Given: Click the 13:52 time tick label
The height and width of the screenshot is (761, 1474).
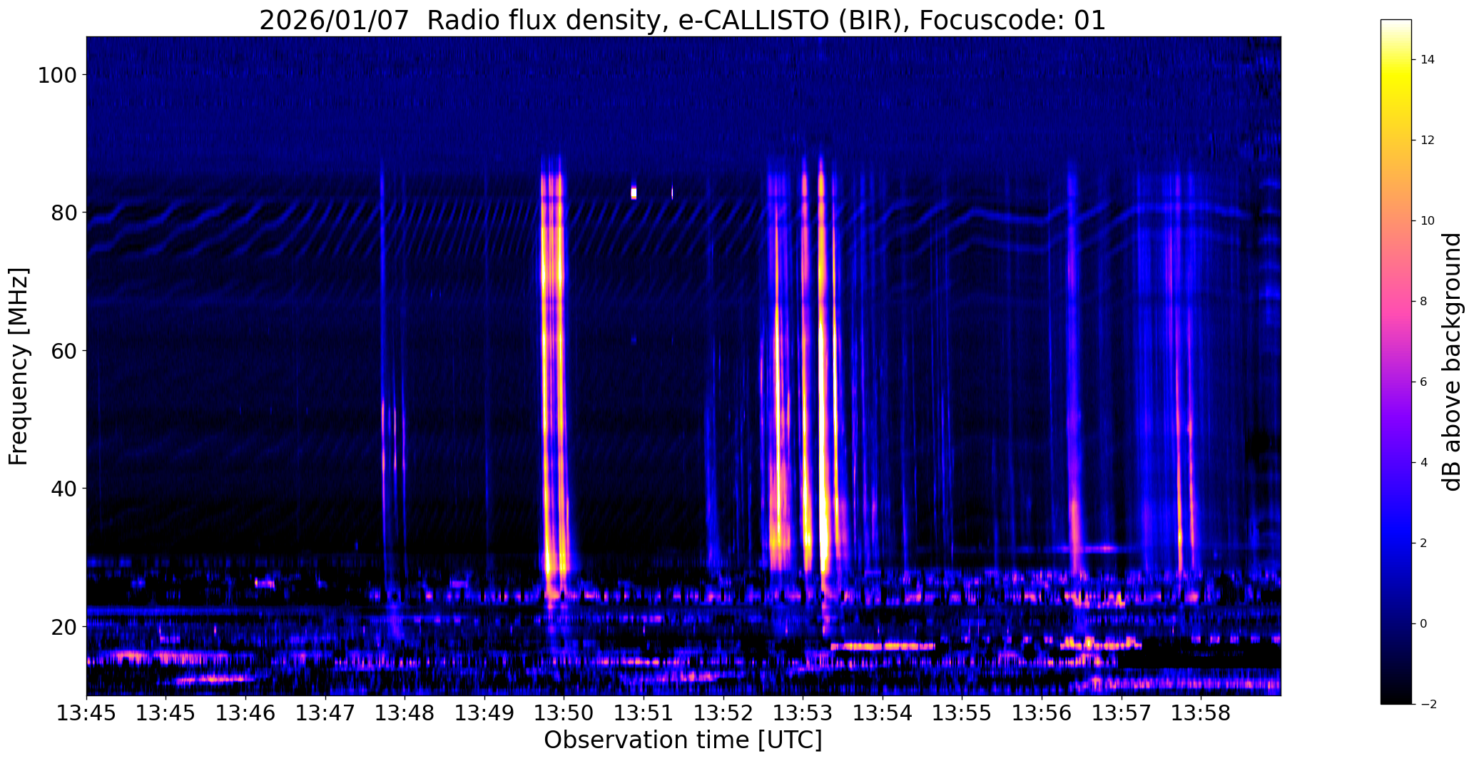Looking at the screenshot, I should (723, 713).
